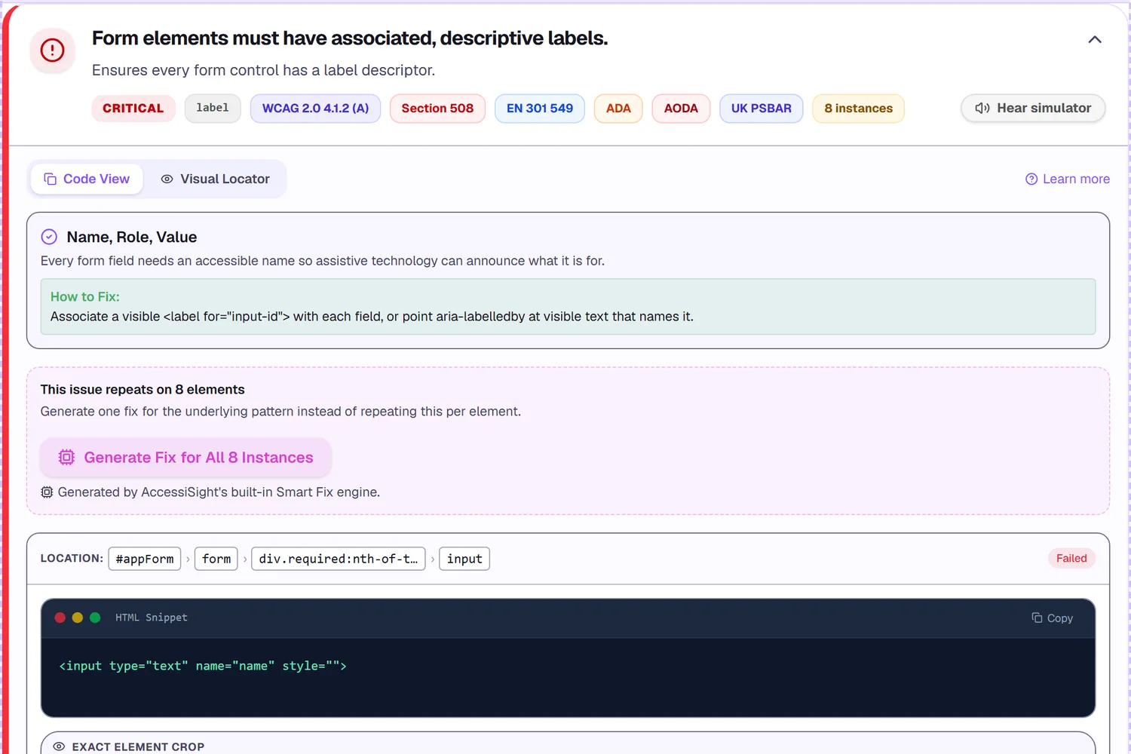Click the "How to Fix:" heading

[85, 296]
